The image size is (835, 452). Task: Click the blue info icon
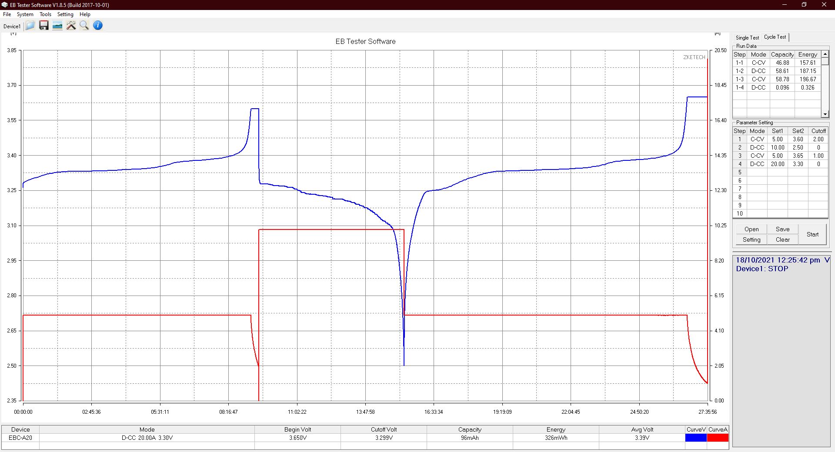point(98,26)
